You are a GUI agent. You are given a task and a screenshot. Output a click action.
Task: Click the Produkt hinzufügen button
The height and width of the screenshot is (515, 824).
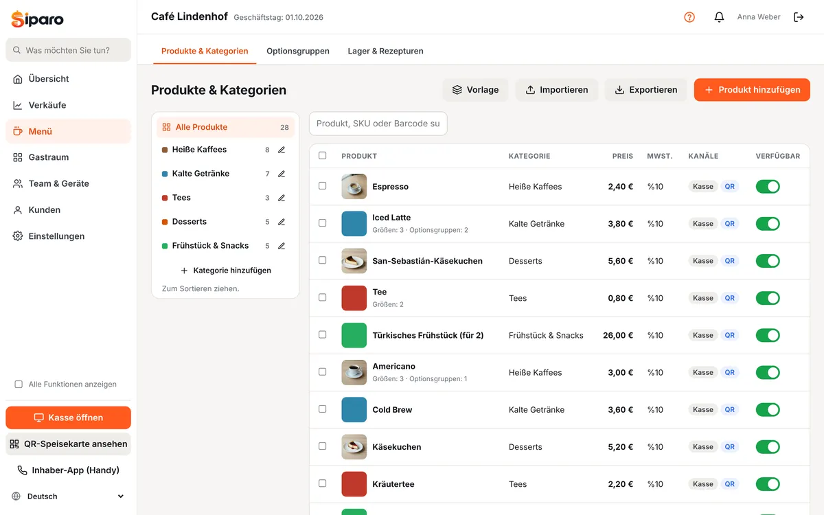coord(752,90)
